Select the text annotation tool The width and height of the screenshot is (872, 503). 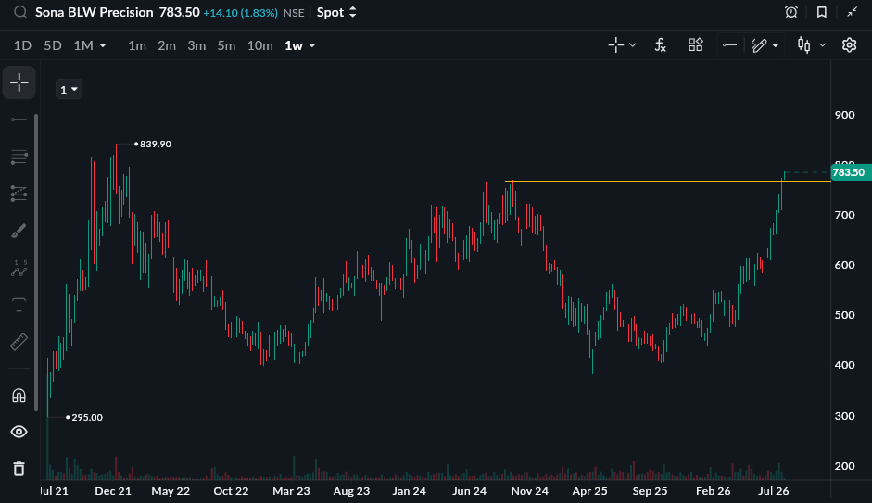tap(19, 305)
